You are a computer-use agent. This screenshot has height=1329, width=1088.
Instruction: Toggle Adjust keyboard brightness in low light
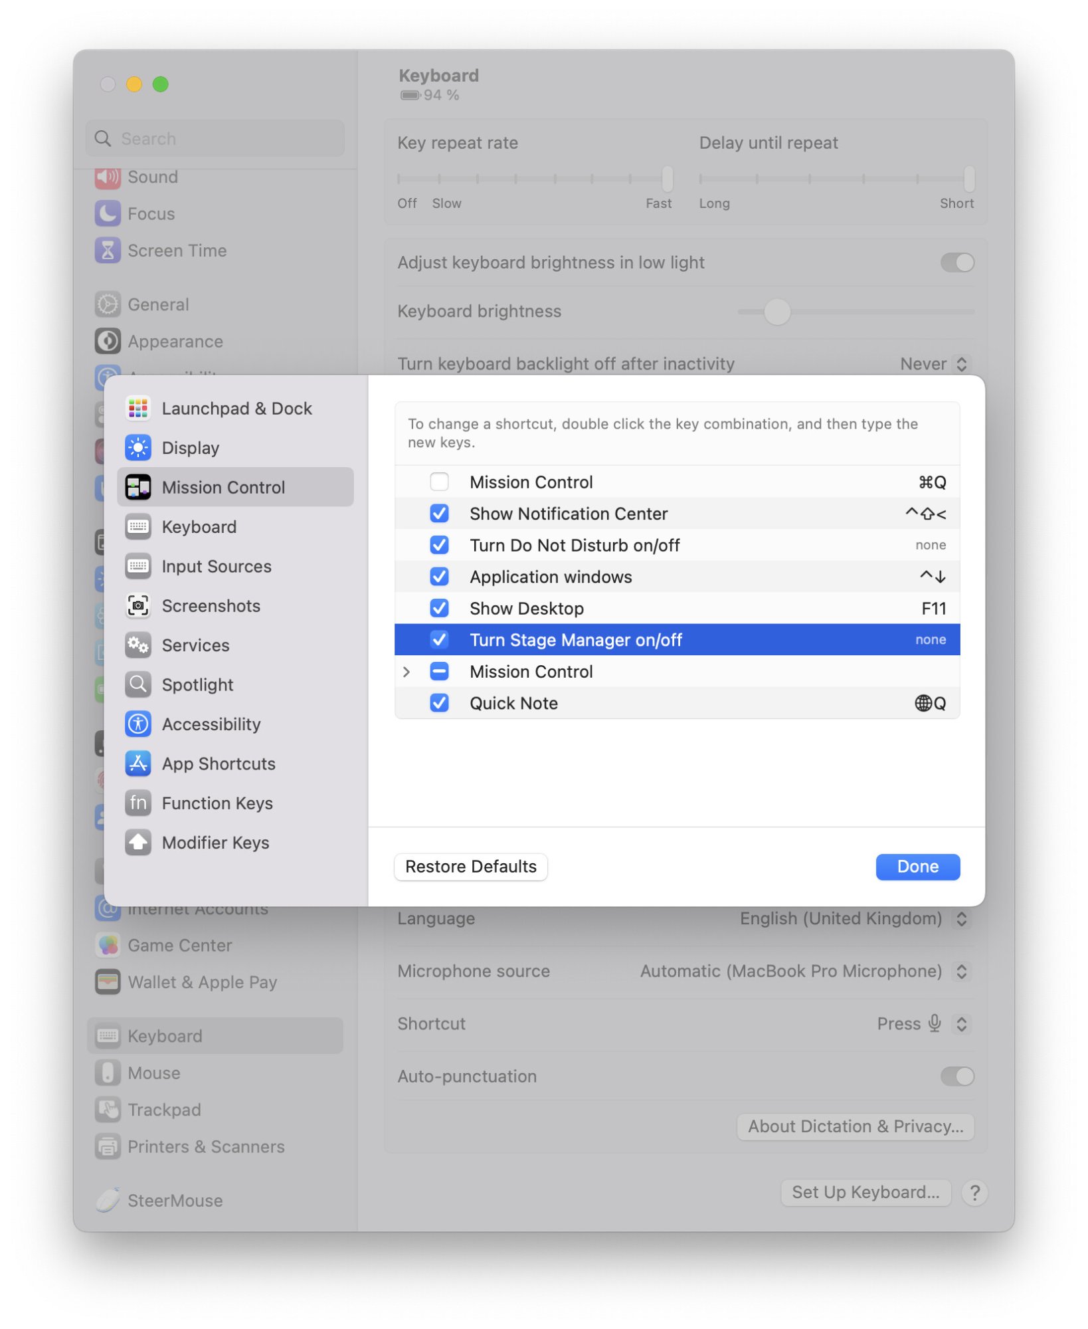point(957,262)
